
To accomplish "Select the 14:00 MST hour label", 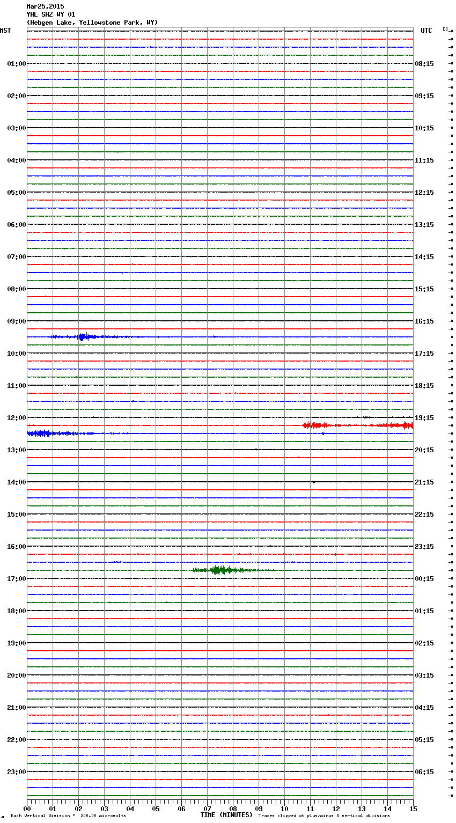I will click(x=17, y=482).
